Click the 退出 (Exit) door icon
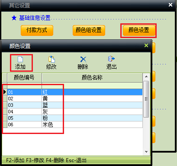Screen dimensions: 177x166 click(x=111, y=59)
